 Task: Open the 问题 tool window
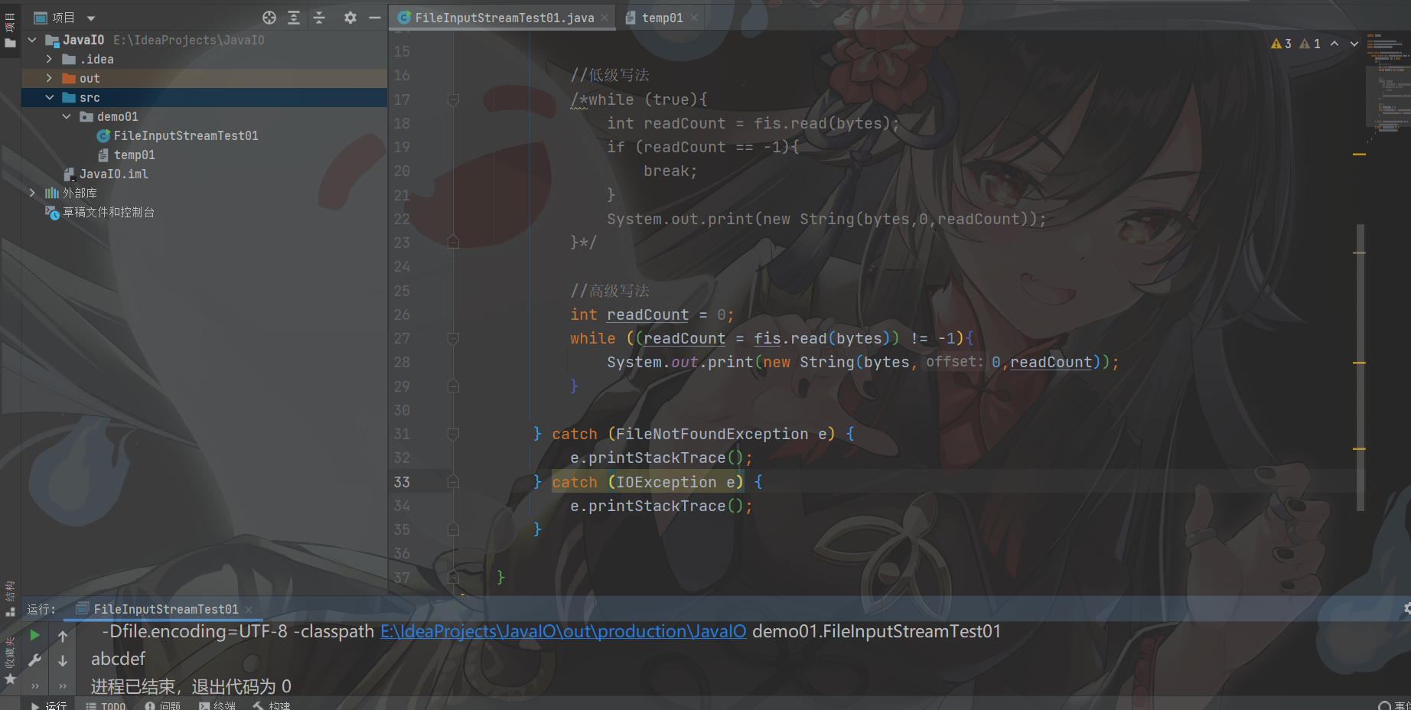[x=163, y=705]
